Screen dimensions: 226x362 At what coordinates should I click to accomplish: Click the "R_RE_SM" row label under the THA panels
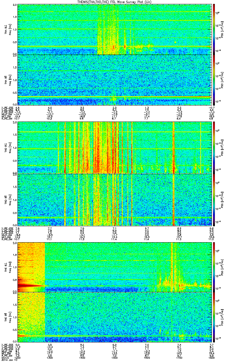point(6,119)
